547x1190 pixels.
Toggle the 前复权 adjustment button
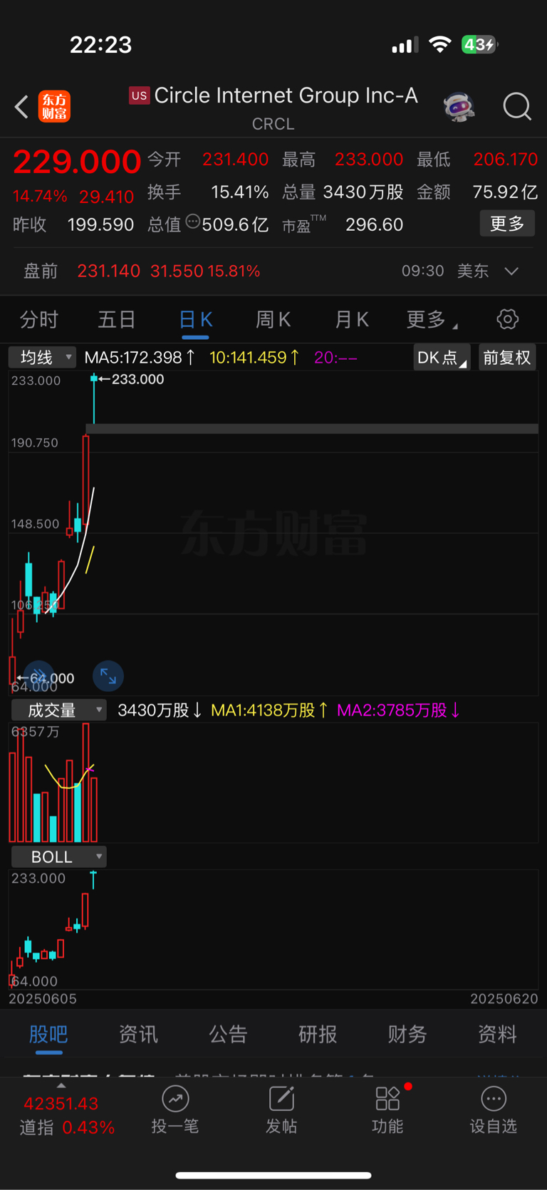click(x=507, y=357)
